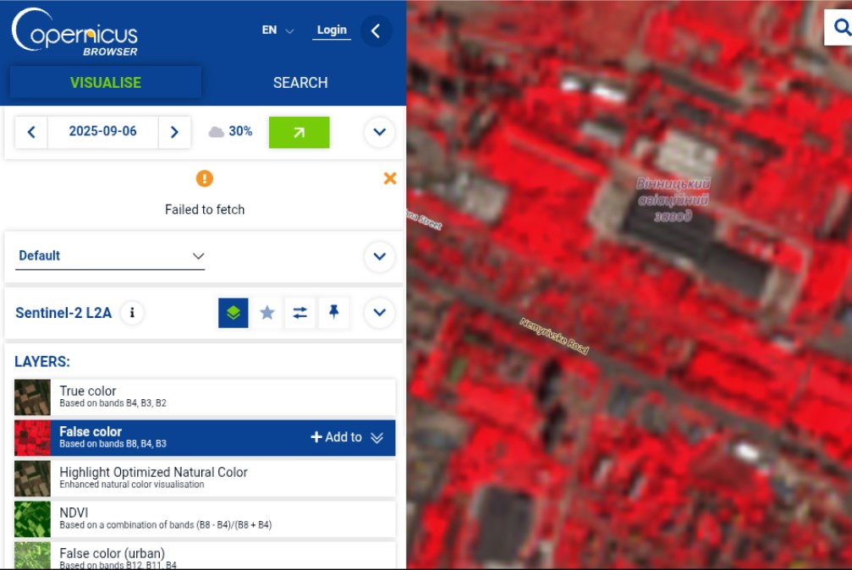Click Add to on False color layer
Image resolution: width=852 pixels, height=570 pixels.
click(337, 437)
